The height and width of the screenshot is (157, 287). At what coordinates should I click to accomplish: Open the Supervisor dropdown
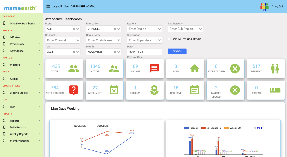point(145,40)
